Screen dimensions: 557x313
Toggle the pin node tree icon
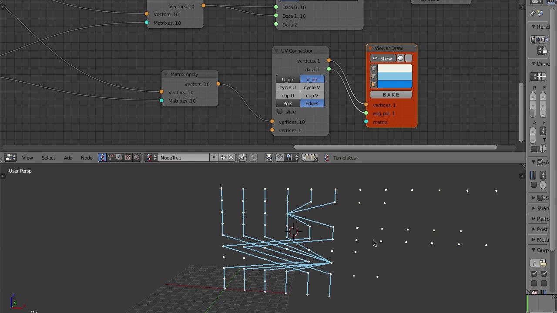click(x=242, y=158)
